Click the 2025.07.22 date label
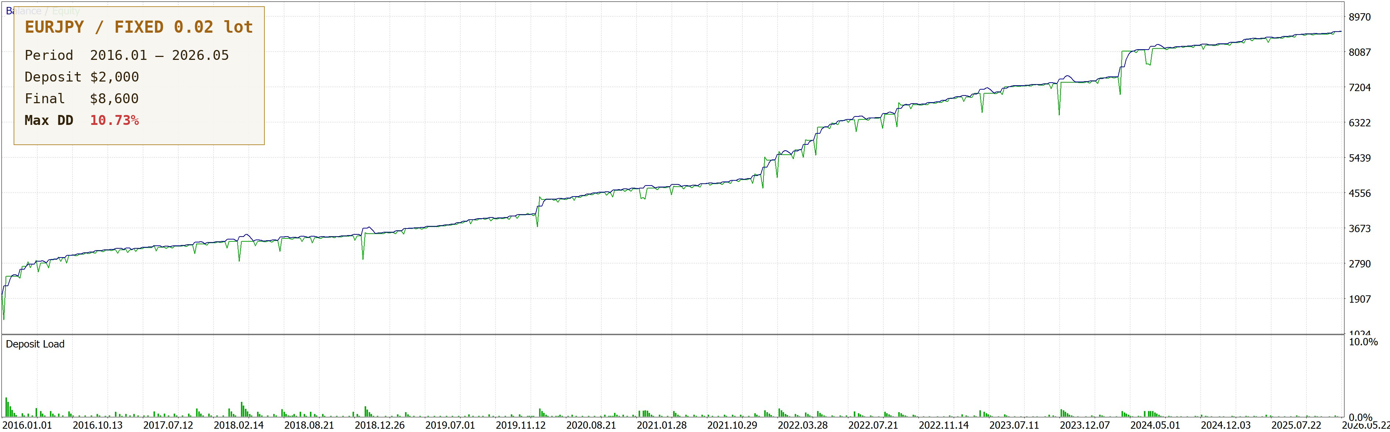Screen dimensions: 1390x432 (x=1296, y=425)
